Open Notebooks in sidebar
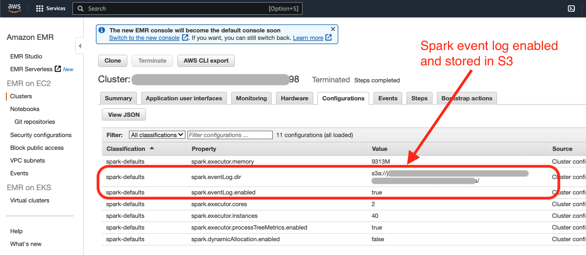Image resolution: width=586 pixels, height=255 pixels. 25,109
